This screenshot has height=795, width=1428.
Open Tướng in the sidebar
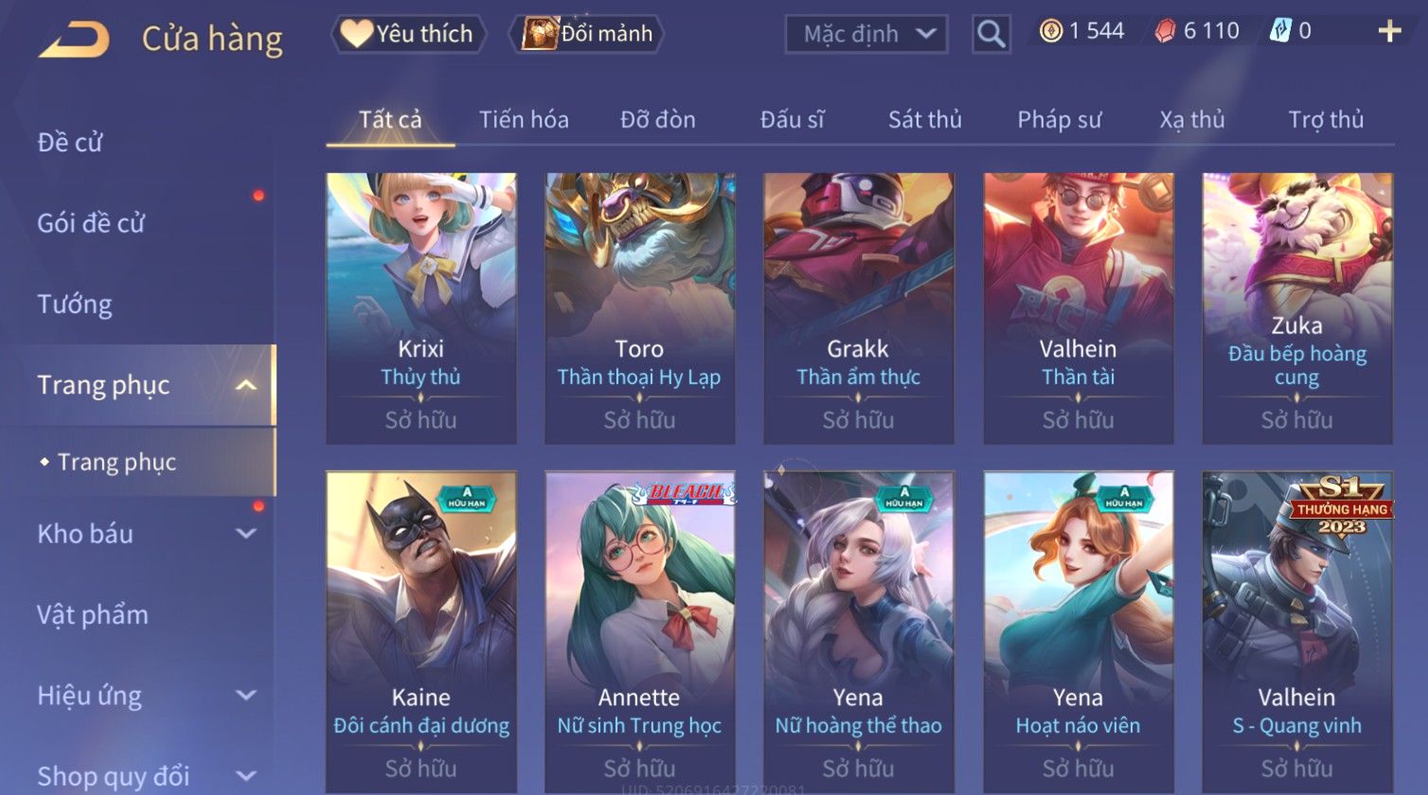point(75,305)
